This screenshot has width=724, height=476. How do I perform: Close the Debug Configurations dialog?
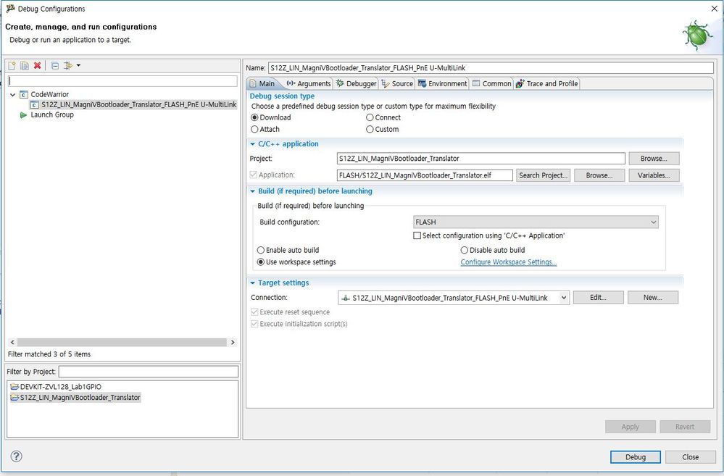coord(690,456)
